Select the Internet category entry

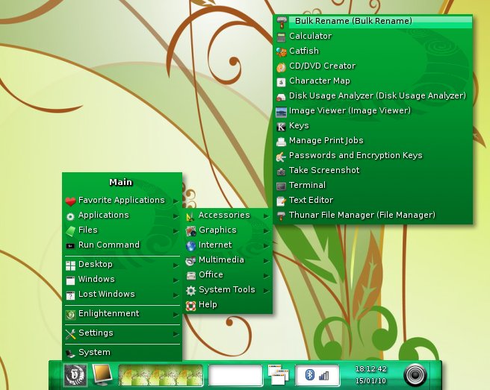pos(228,245)
